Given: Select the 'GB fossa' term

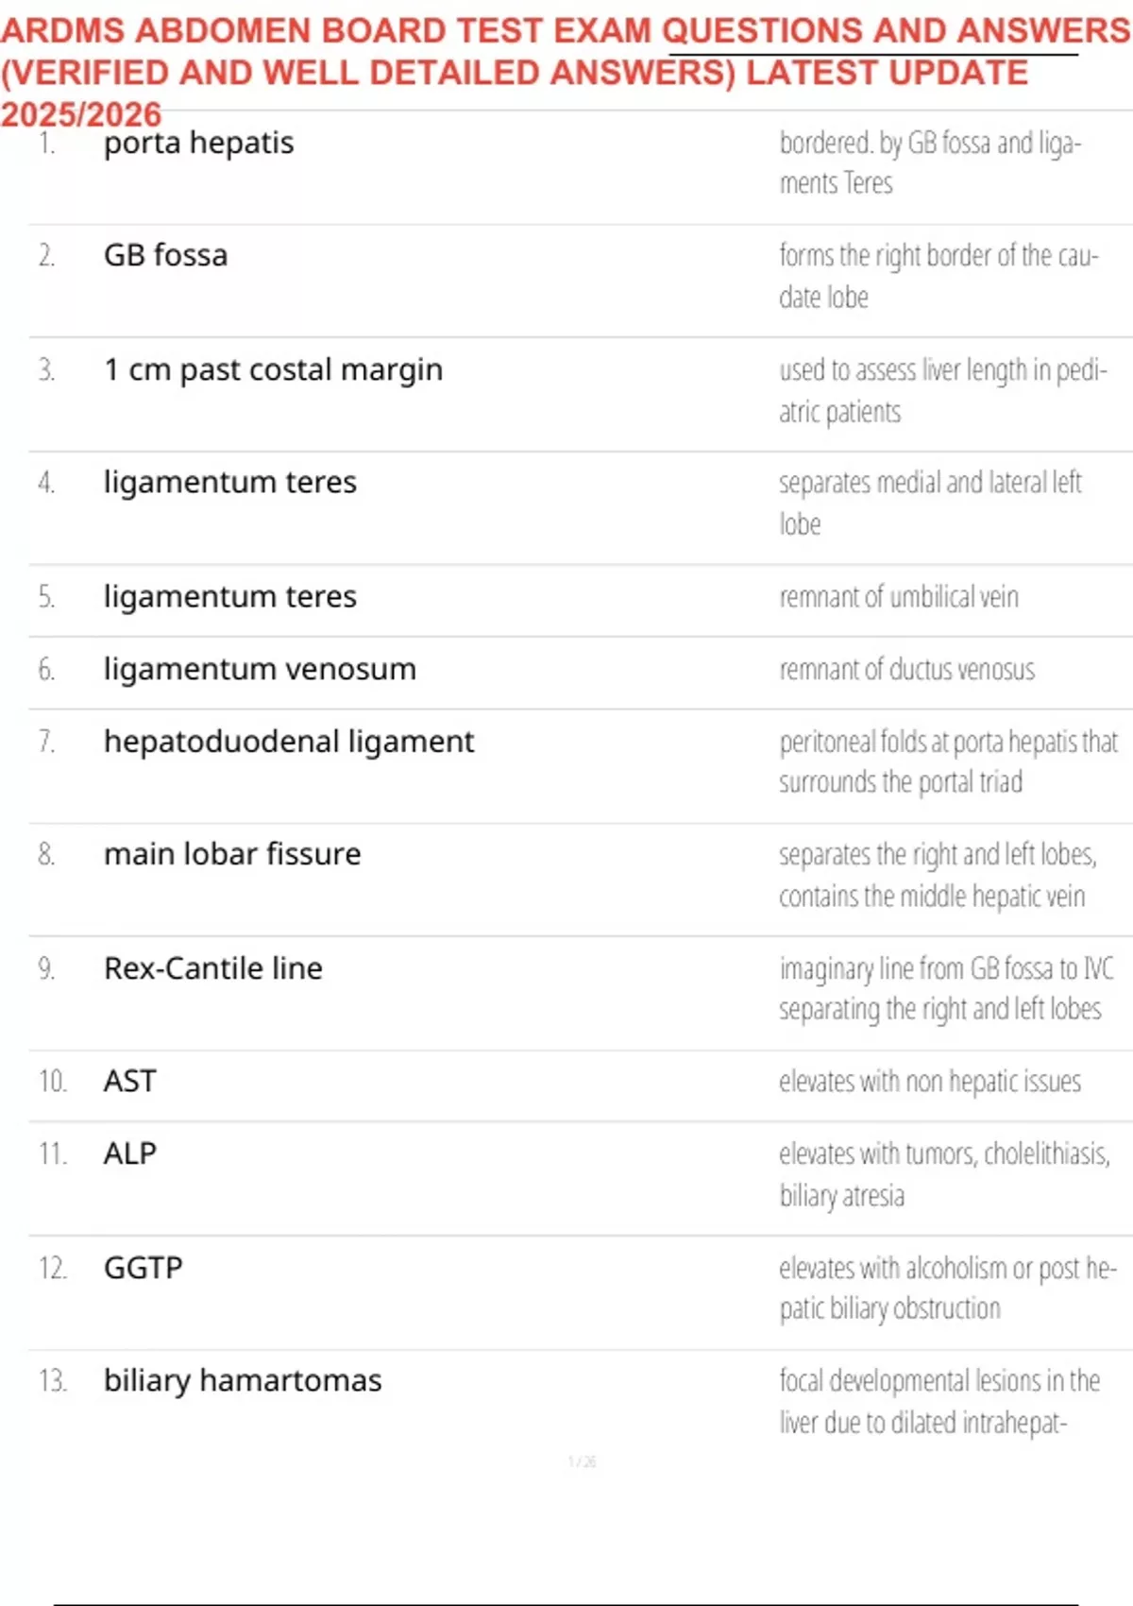Looking at the screenshot, I should pyautogui.click(x=165, y=255).
